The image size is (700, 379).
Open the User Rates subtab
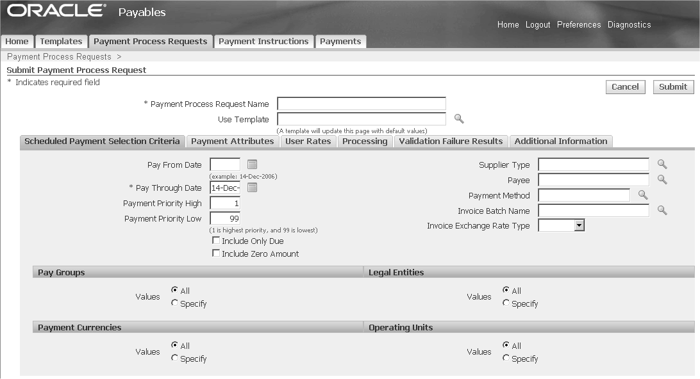(308, 141)
